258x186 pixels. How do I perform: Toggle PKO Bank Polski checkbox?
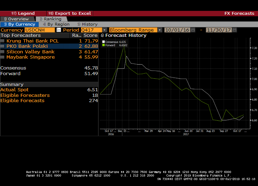[3, 46]
